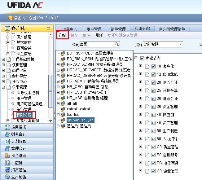Click the 公司 company input field
The image size is (202, 180).
100,44
